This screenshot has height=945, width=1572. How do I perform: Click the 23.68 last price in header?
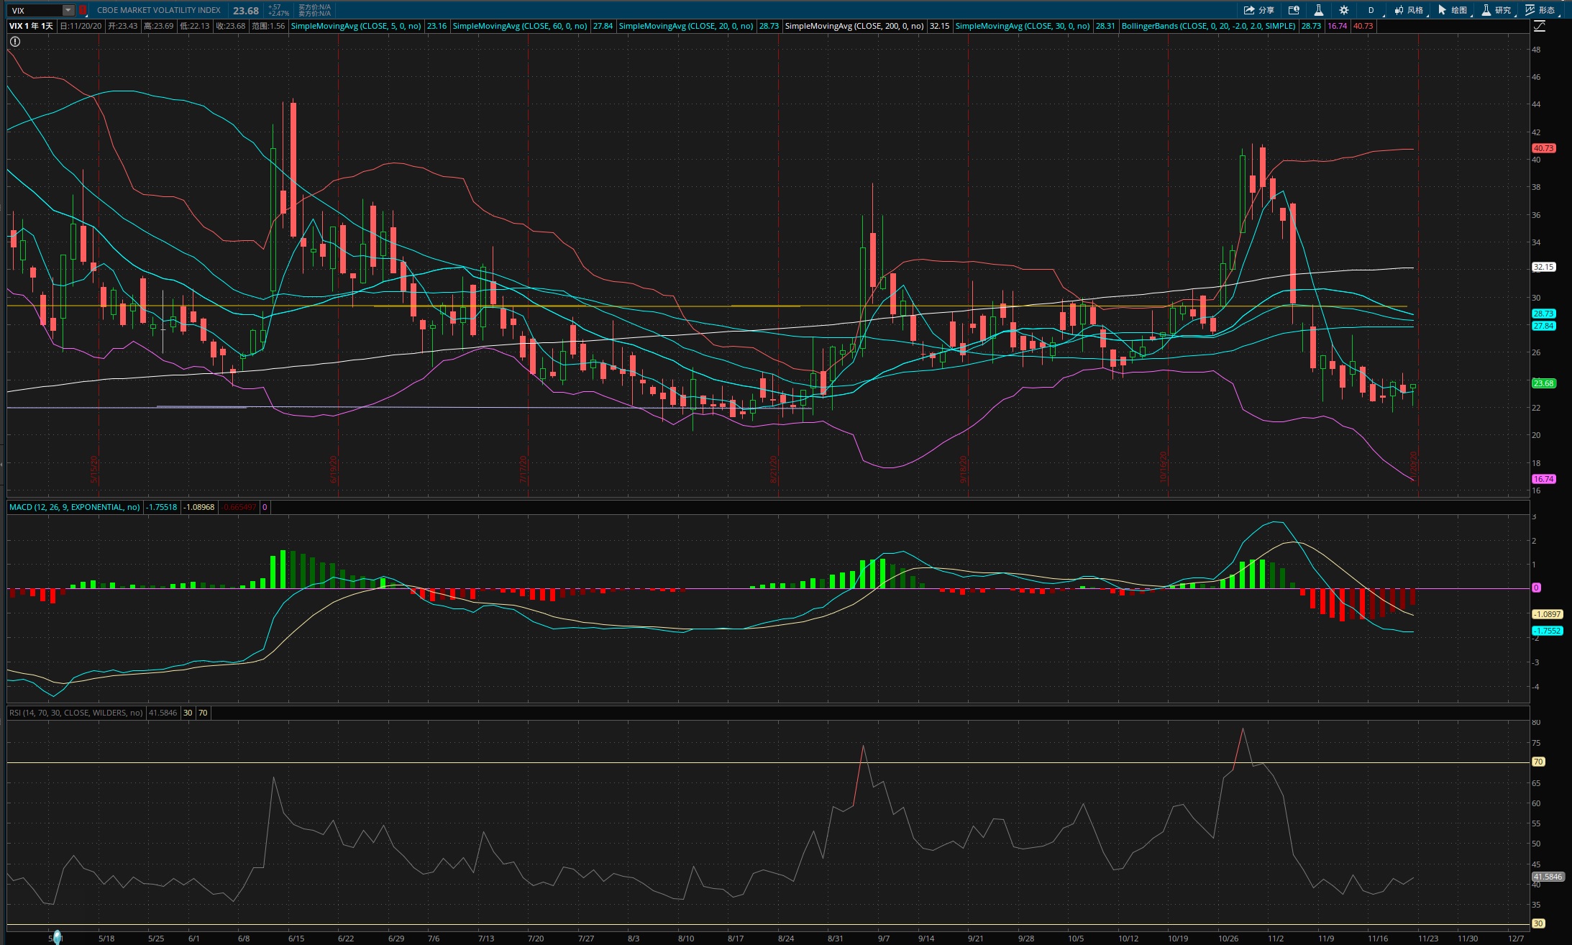246,11
